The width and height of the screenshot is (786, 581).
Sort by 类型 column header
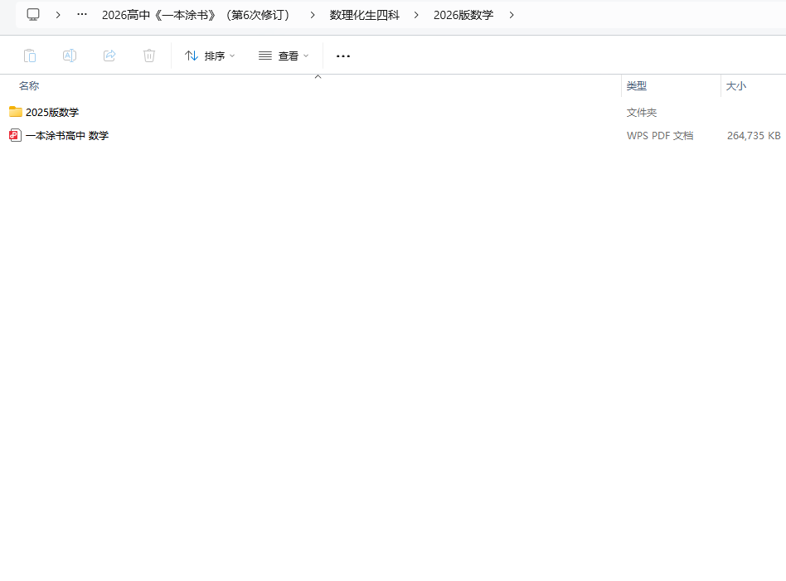(637, 86)
